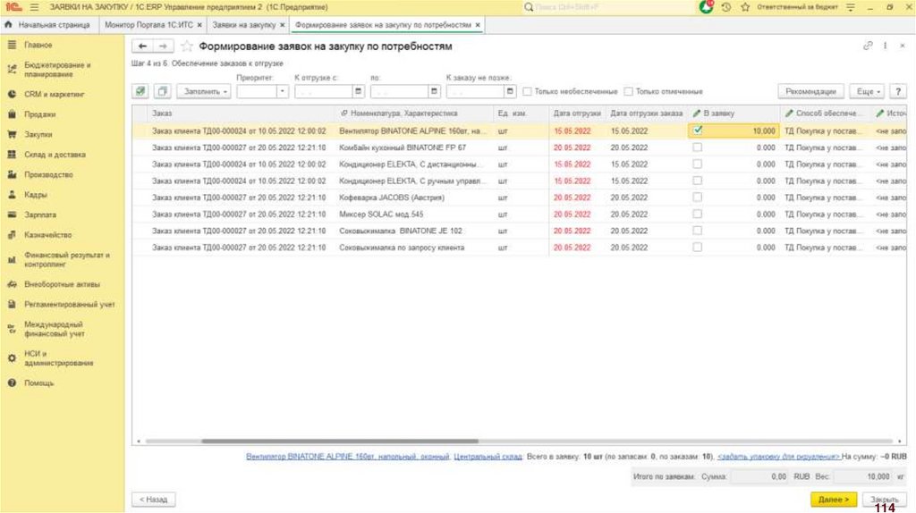Click the favorites star in title bar

(744, 7)
